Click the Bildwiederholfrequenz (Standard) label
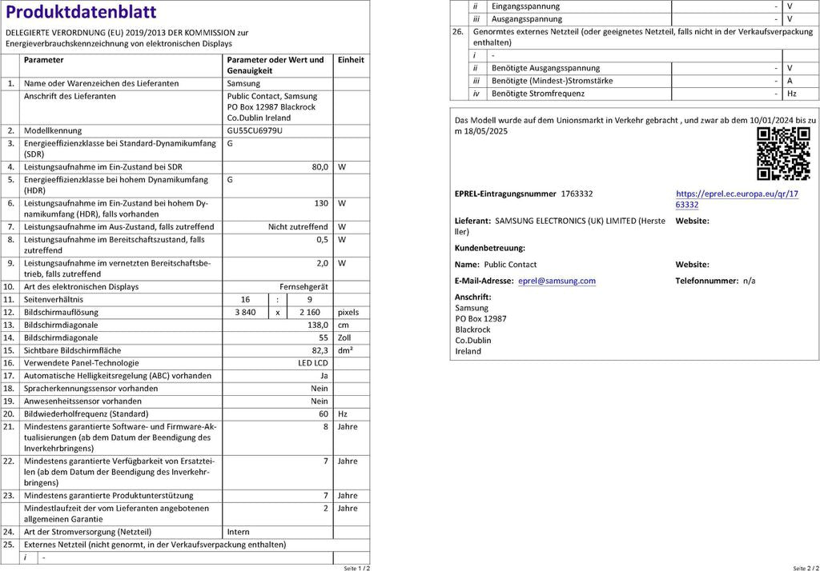This screenshot has height=571, width=820. (86, 414)
